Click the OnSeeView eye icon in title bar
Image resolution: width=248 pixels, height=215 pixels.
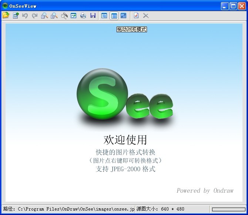(5, 6)
